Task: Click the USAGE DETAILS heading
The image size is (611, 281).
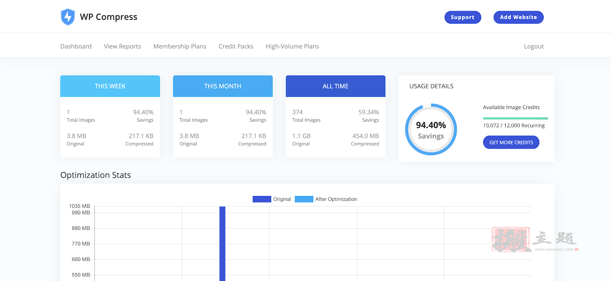Action: coord(432,86)
